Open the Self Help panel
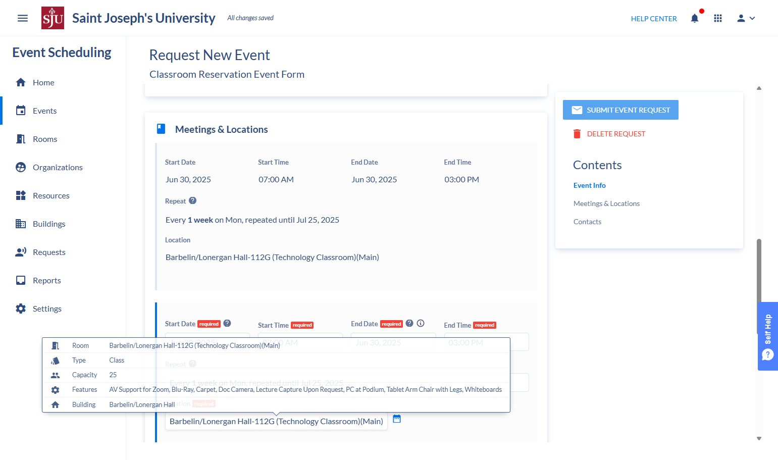Viewport: 778px width, 460px height. point(768,336)
